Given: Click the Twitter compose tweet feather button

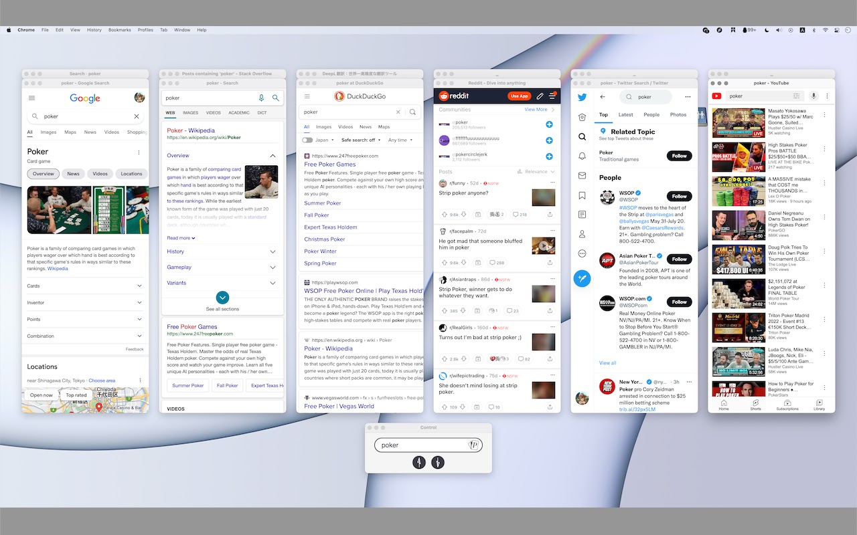Looking at the screenshot, I should 582,278.
